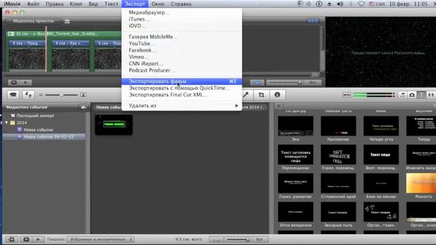Adjust event frames-per-thumbnail slider at bottom
This screenshot has width=436, height=245.
[x=238, y=239]
